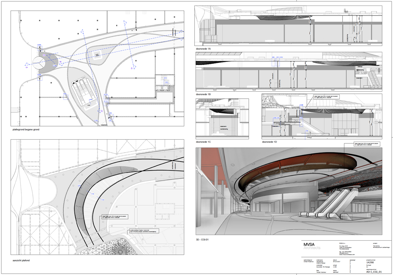Image resolution: width=393 pixels, height=275 pixels.
Task: Click the 'doorsnede 1B' label
Action: (x=203, y=94)
